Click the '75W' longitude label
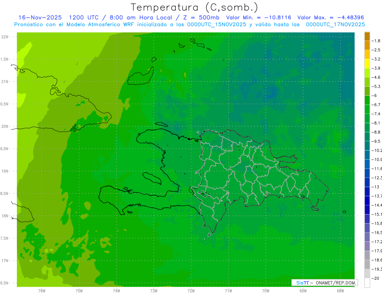The image size is (382, 295). 79,291
